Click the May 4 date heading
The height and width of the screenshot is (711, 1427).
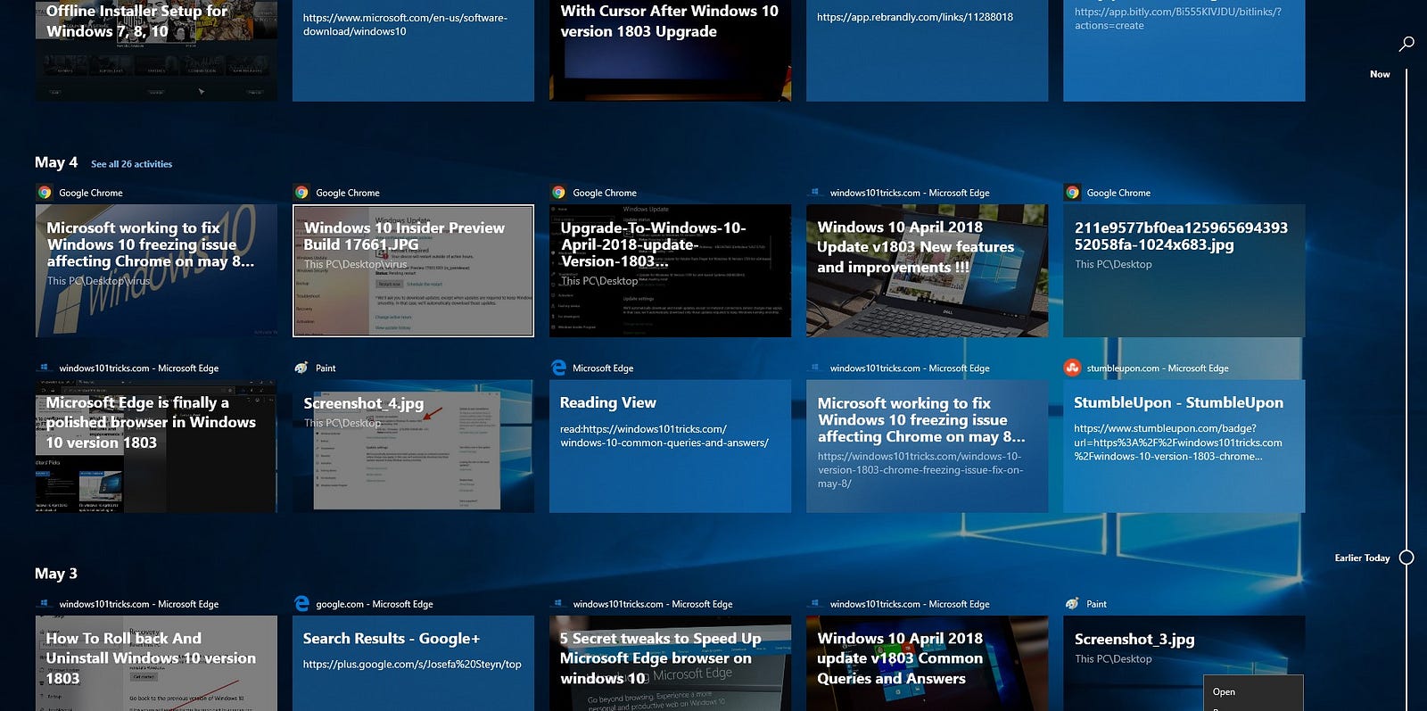[x=56, y=162]
